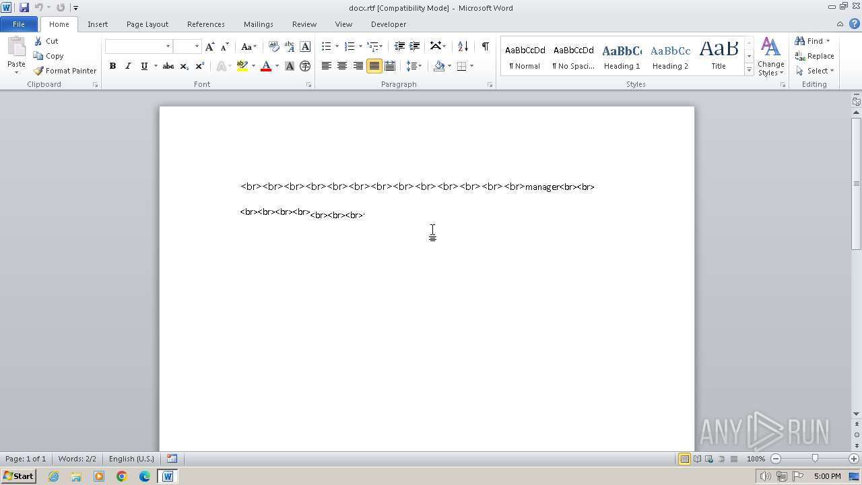This screenshot has width=862, height=485.
Task: Click the macro recording status icon
Action: (172, 459)
